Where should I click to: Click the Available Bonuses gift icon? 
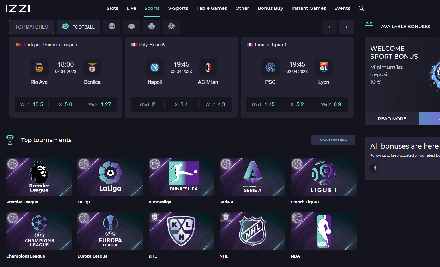click(x=369, y=27)
